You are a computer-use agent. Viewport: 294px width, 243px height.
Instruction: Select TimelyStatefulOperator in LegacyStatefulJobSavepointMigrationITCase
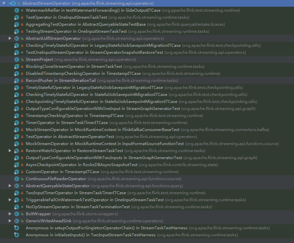(x=147, y=88)
